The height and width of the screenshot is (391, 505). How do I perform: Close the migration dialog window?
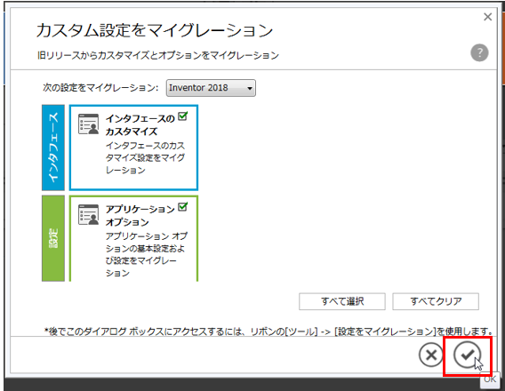point(487,17)
